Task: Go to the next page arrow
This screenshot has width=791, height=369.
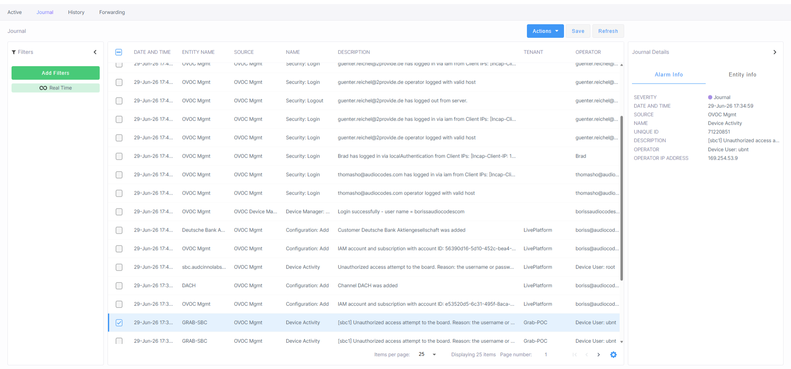Action: click(599, 355)
